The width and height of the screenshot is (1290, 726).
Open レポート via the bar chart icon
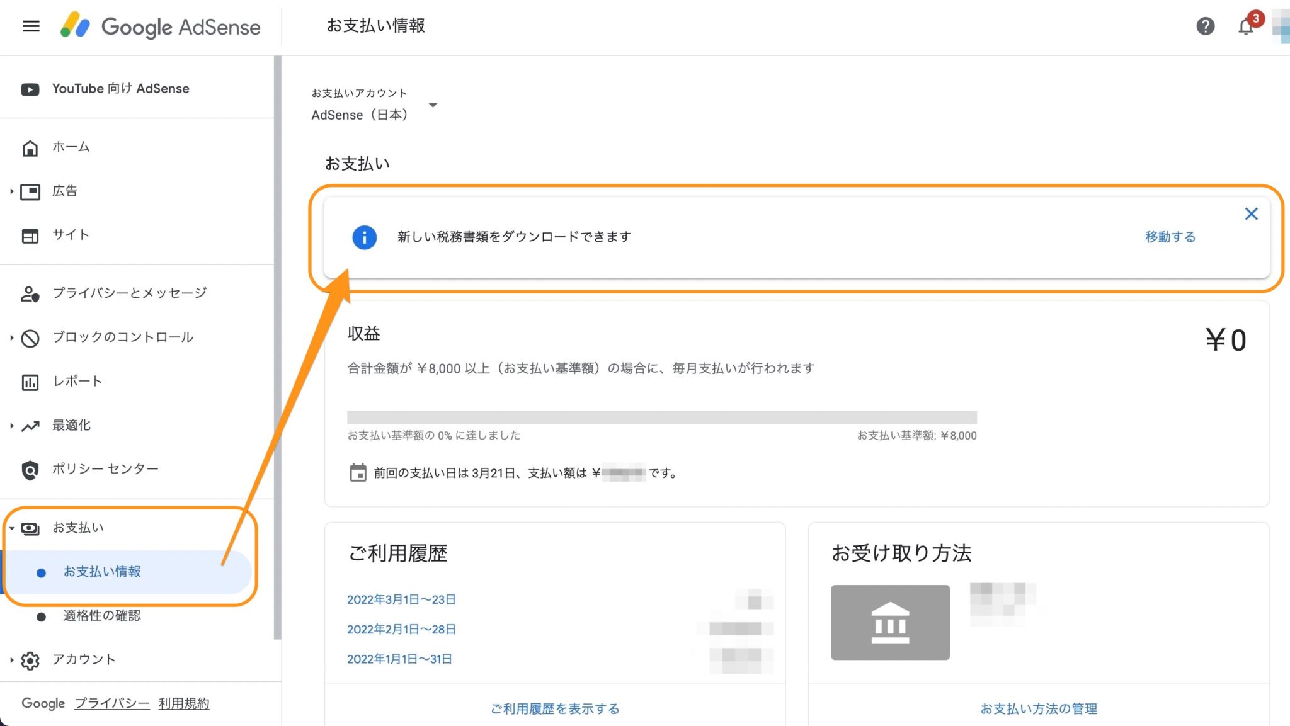(x=30, y=381)
